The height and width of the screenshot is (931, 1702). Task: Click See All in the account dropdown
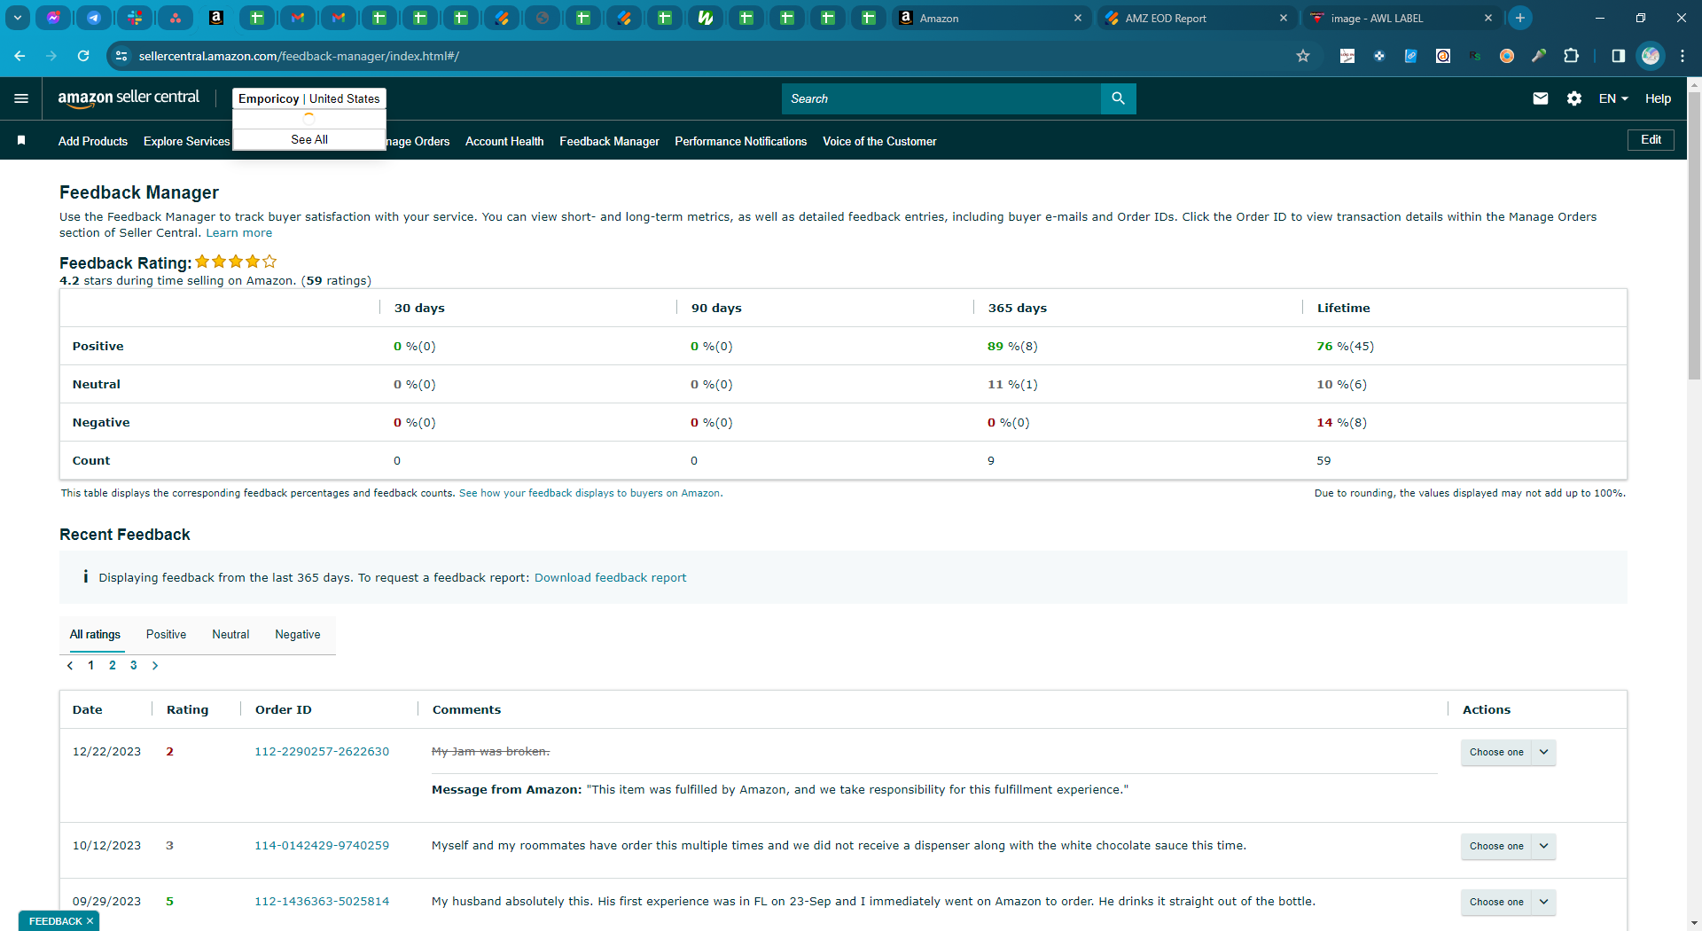point(309,139)
